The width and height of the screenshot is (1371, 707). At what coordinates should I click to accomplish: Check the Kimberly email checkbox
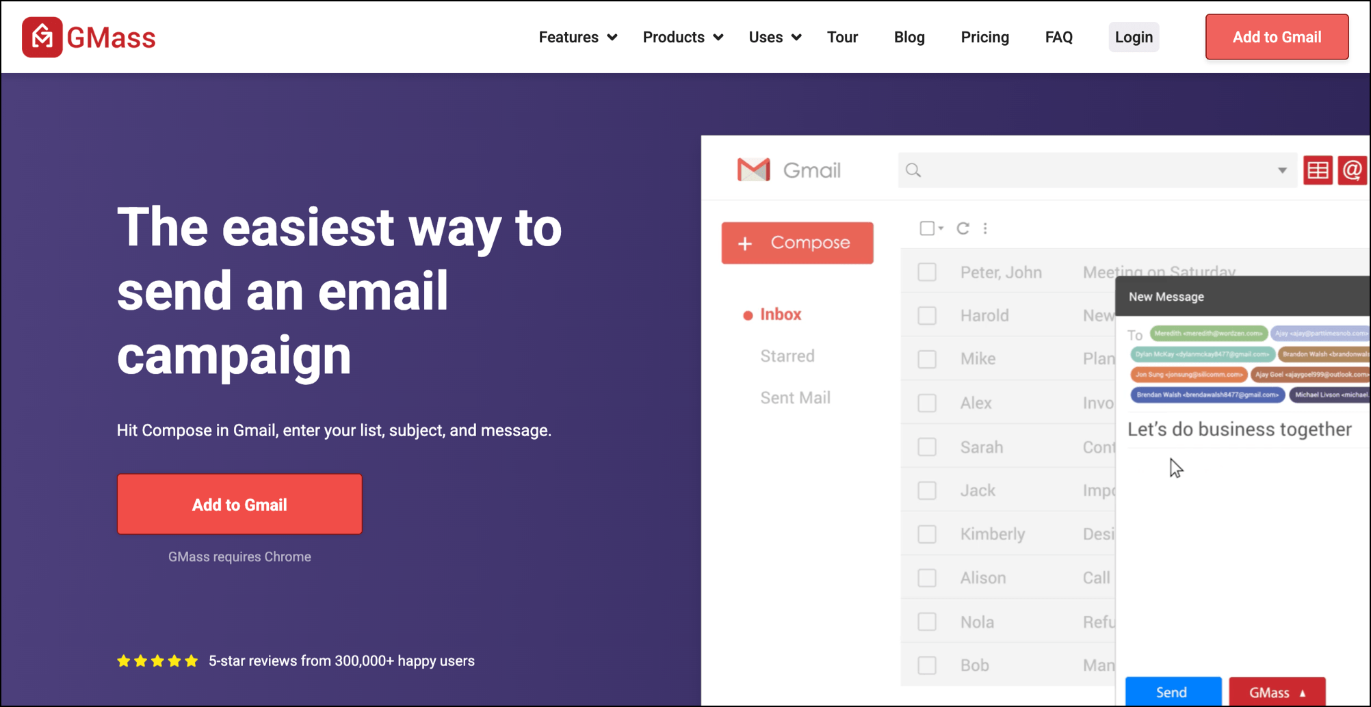927,534
